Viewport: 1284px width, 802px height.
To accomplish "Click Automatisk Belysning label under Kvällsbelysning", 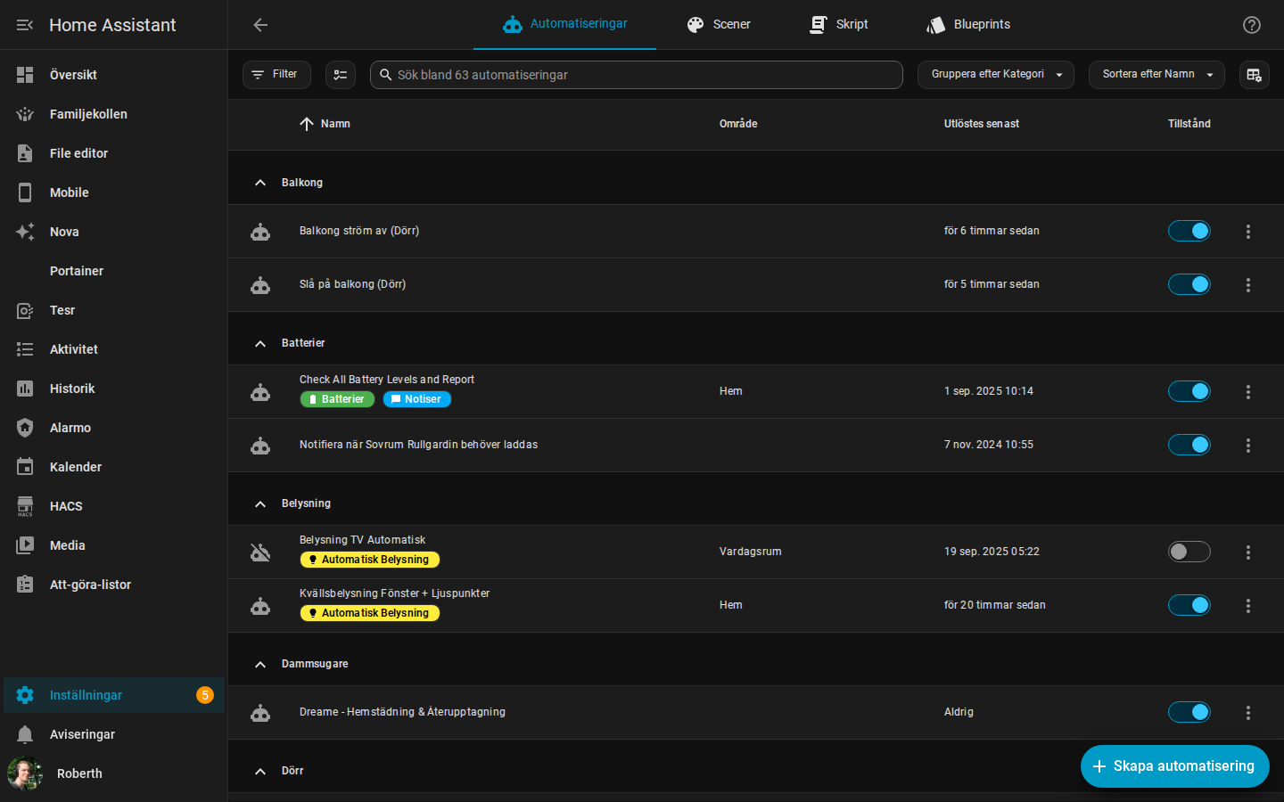I will pyautogui.click(x=370, y=613).
